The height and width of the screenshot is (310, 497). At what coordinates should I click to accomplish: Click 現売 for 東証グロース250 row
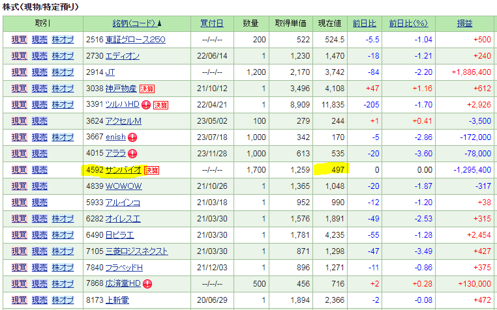39,40
